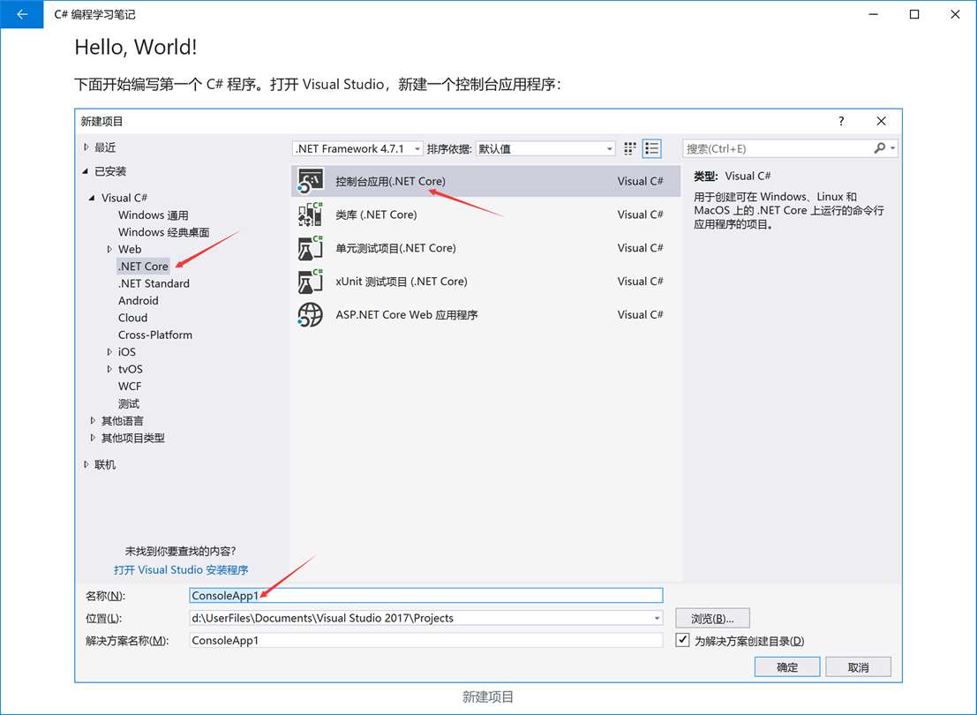Open the Visual Studio installer link
Screen dimensions: 977x715
[181, 569]
